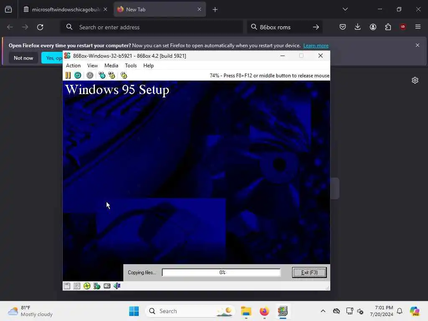Click the CD-ROM drive status icon

tap(87, 286)
